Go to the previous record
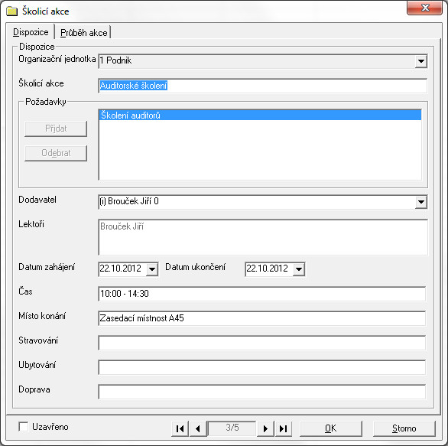Screen dimensions: 448x446 (198, 428)
